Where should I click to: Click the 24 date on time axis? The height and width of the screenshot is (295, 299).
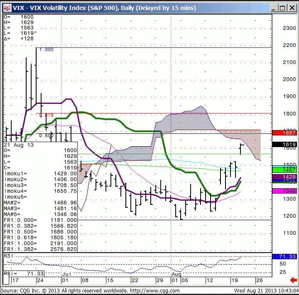[x=40, y=280]
